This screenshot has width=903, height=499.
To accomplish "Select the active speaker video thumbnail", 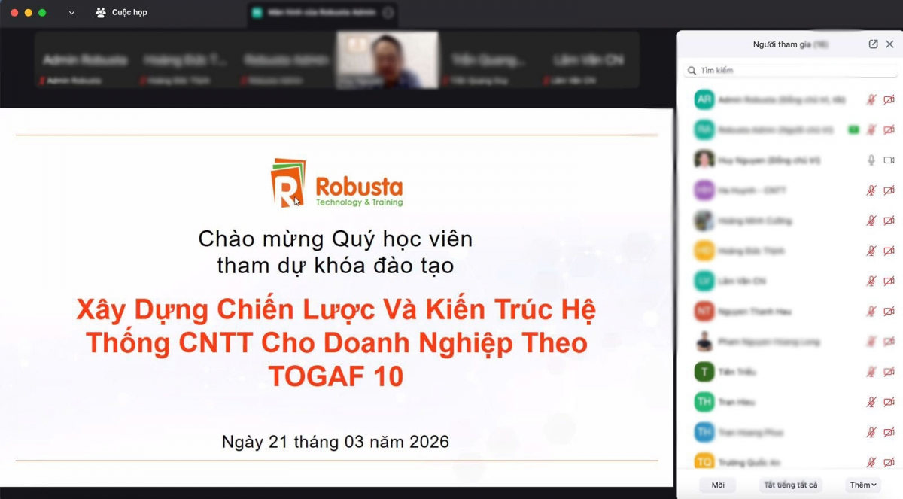I will point(388,60).
